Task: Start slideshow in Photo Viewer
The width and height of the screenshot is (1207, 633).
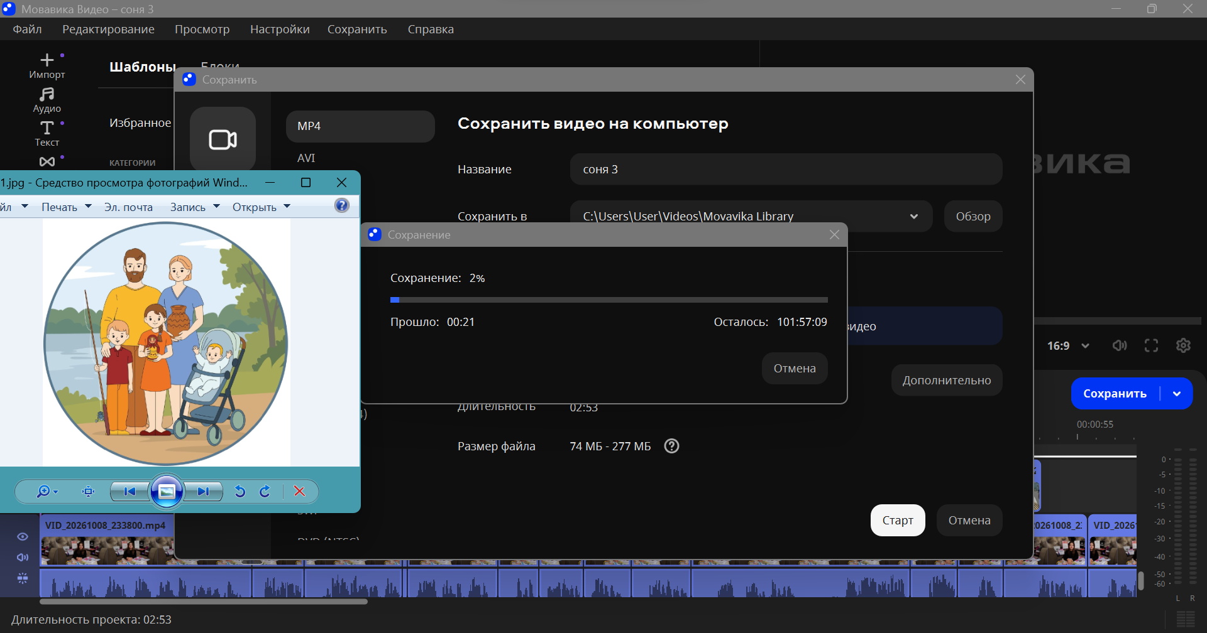Action: (x=167, y=492)
